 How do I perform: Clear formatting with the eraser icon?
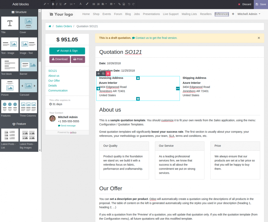(65, 4)
